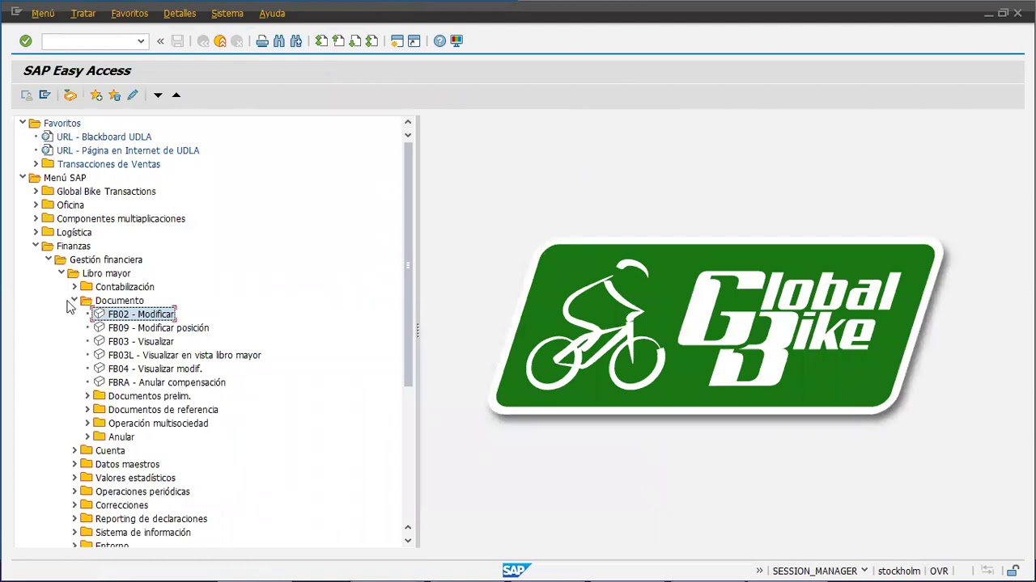This screenshot has width=1036, height=582.
Task: Click the Save diskette icon
Action: tap(177, 41)
